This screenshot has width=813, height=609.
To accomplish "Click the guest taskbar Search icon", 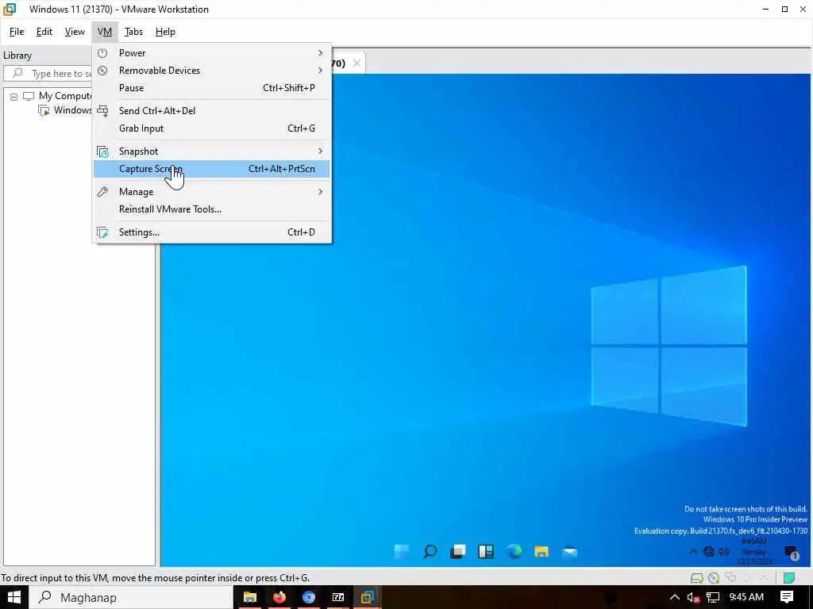I will coord(430,552).
